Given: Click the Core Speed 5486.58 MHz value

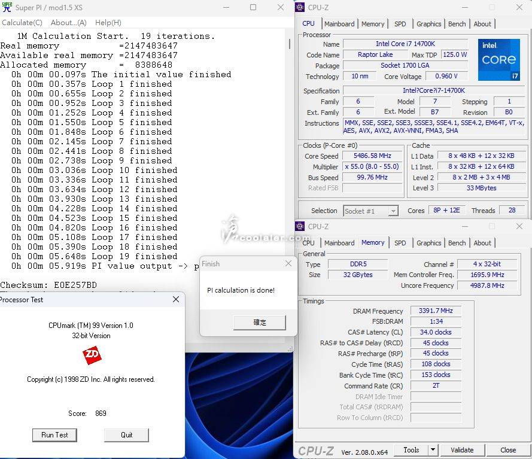Looking at the screenshot, I should (x=372, y=156).
